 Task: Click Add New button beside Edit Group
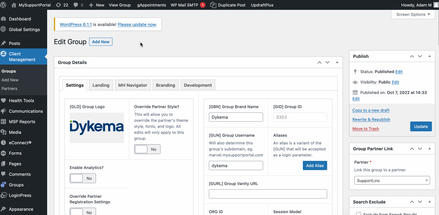coord(101,42)
